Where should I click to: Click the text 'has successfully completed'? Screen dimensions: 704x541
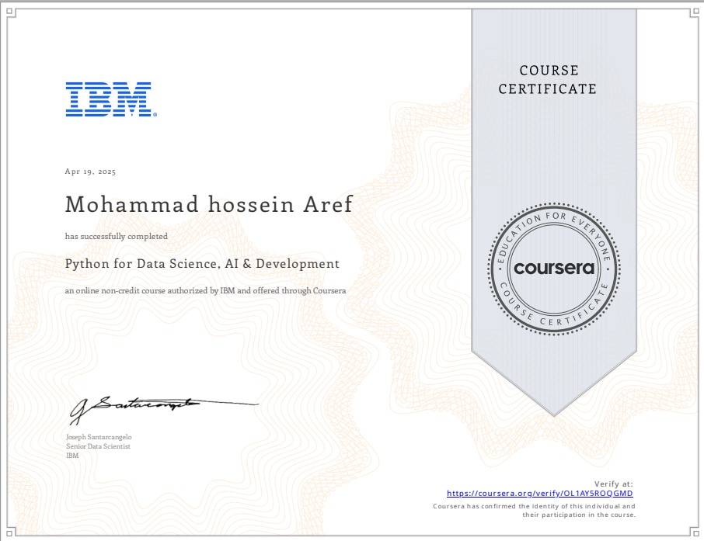tap(117, 237)
